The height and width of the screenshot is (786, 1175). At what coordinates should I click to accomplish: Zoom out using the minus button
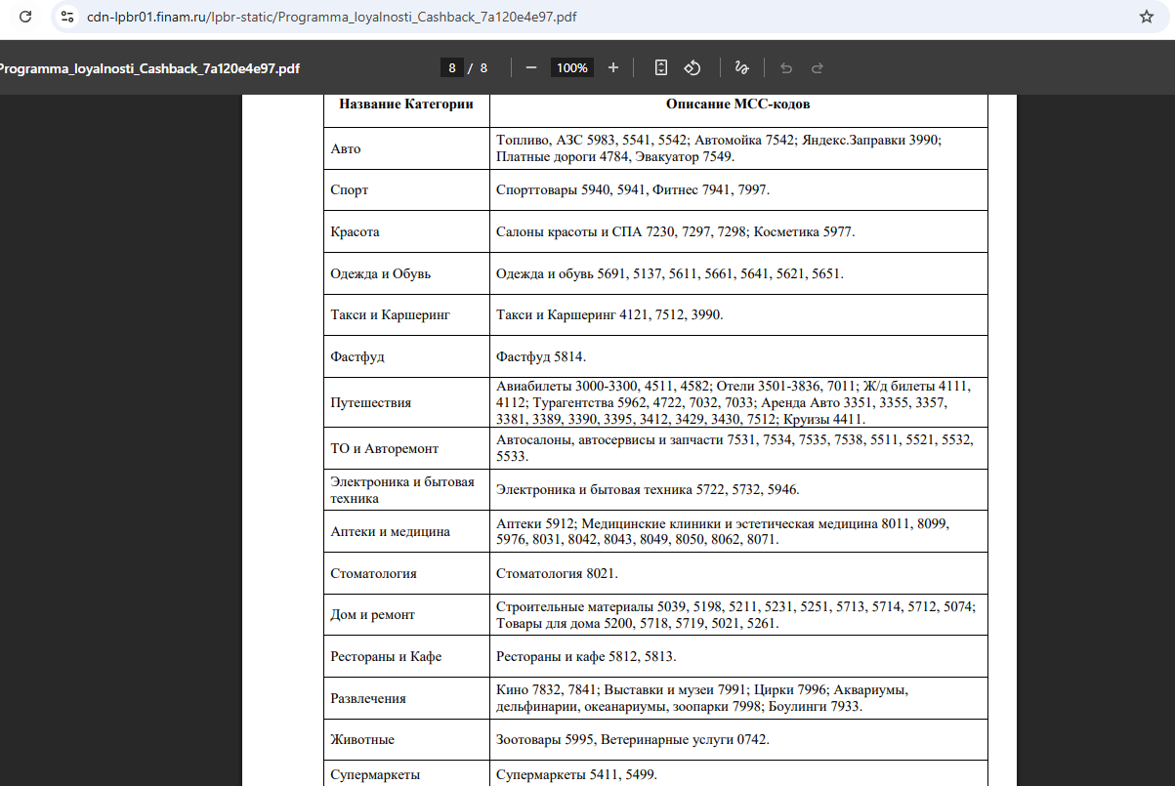pyautogui.click(x=531, y=67)
